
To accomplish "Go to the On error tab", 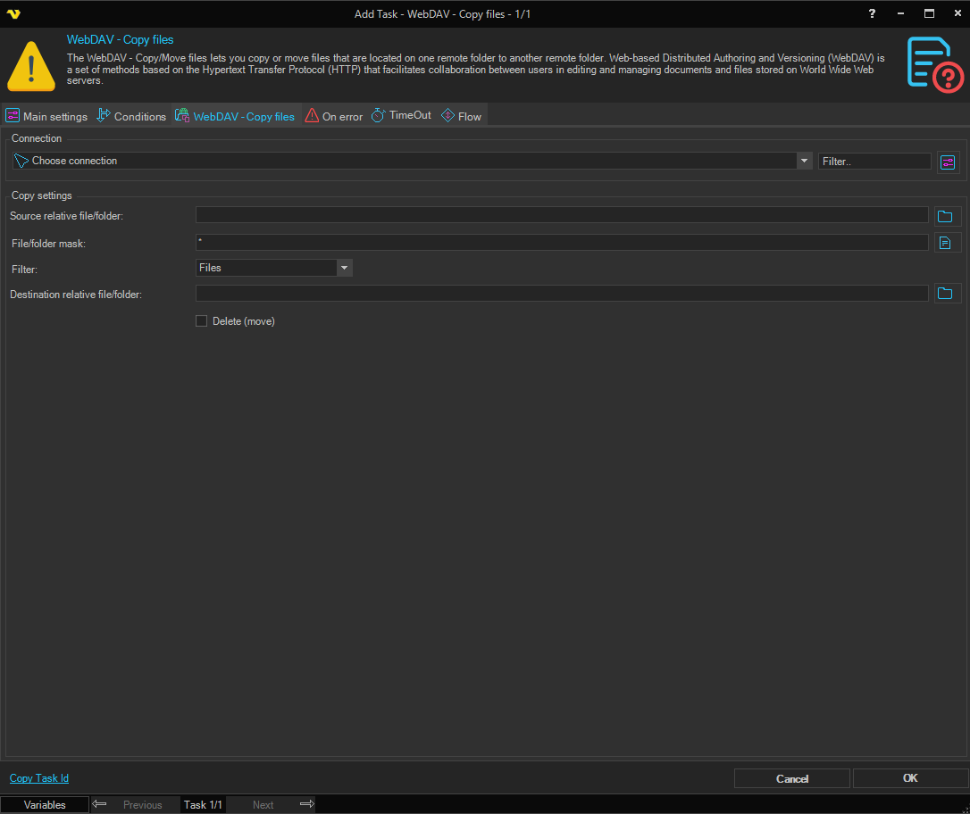I will coord(334,116).
